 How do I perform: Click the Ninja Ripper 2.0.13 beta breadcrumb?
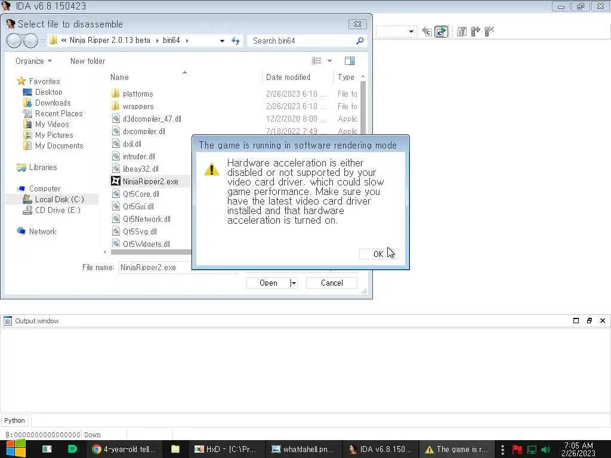(110, 41)
